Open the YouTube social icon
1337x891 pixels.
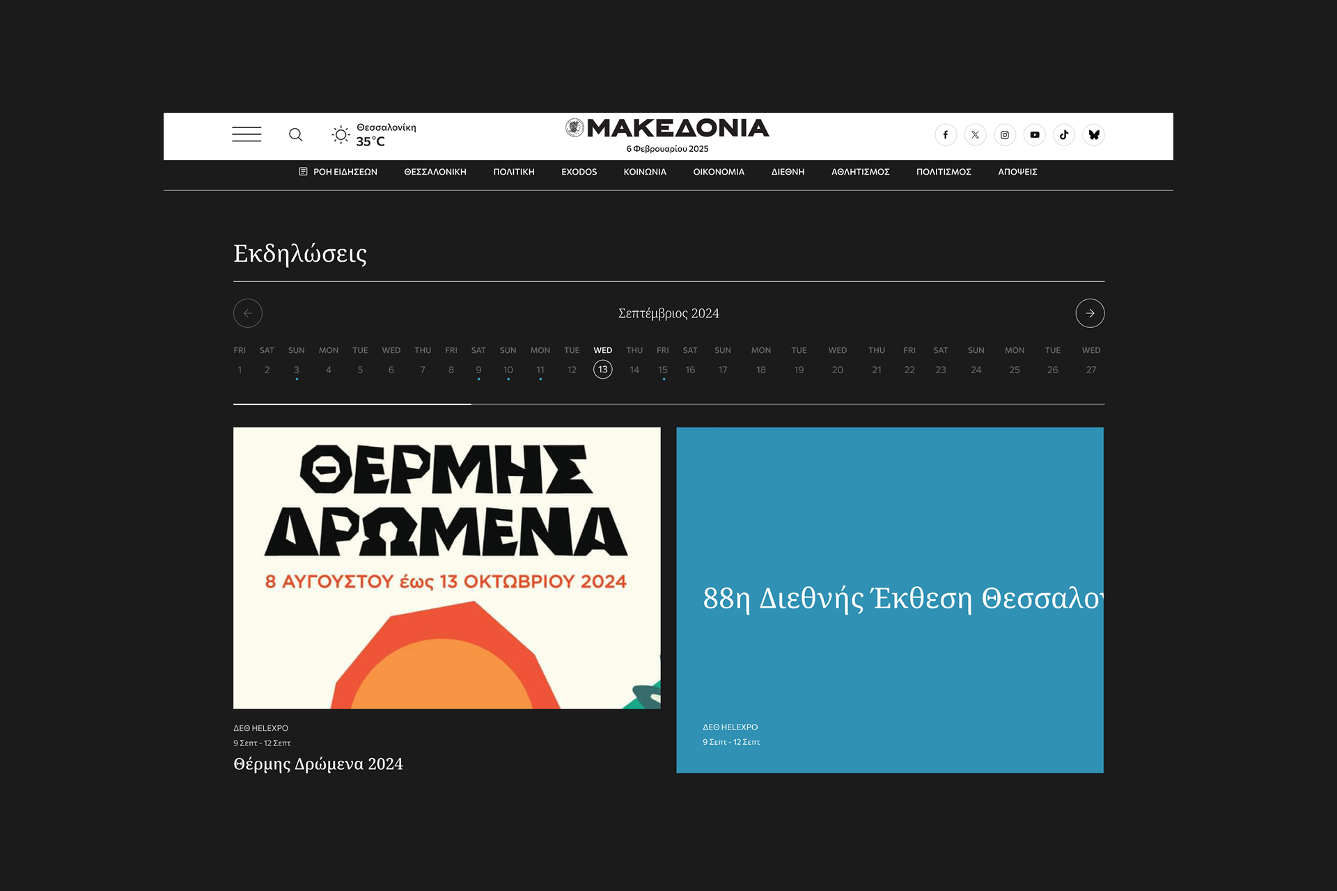click(x=1035, y=135)
